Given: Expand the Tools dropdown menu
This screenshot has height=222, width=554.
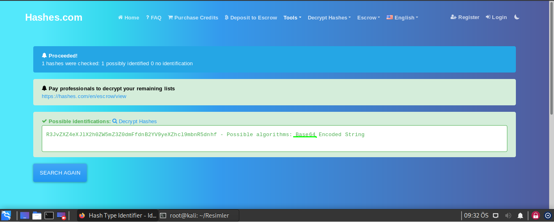Looking at the screenshot, I should tap(292, 17).
